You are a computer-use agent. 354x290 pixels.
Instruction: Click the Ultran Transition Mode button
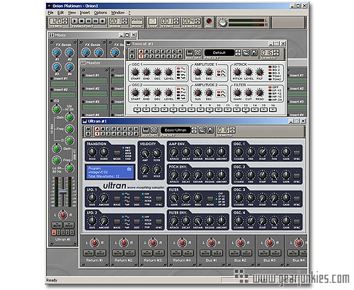117,153
